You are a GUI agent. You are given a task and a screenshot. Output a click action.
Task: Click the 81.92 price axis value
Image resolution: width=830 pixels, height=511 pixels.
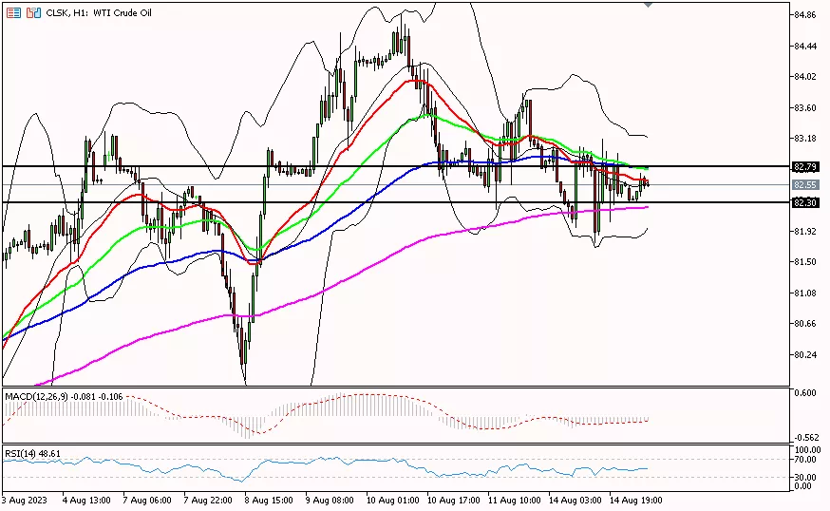point(805,232)
